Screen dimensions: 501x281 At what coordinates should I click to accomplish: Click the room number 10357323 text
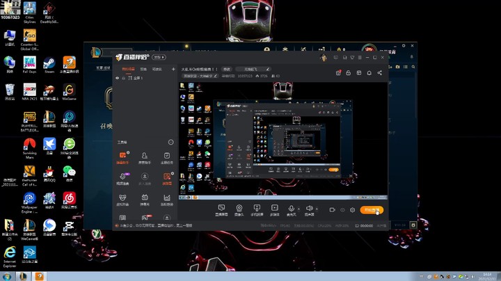[245, 76]
